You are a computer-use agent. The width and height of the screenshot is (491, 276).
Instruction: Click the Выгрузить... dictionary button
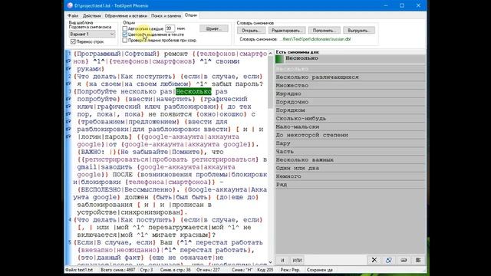(x=359, y=31)
